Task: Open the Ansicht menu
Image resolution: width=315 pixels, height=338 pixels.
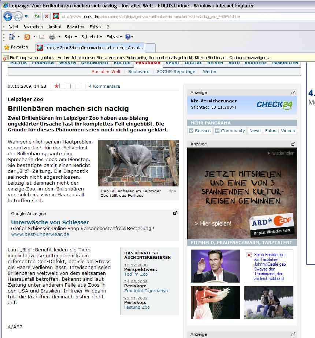Action: click(x=55, y=27)
